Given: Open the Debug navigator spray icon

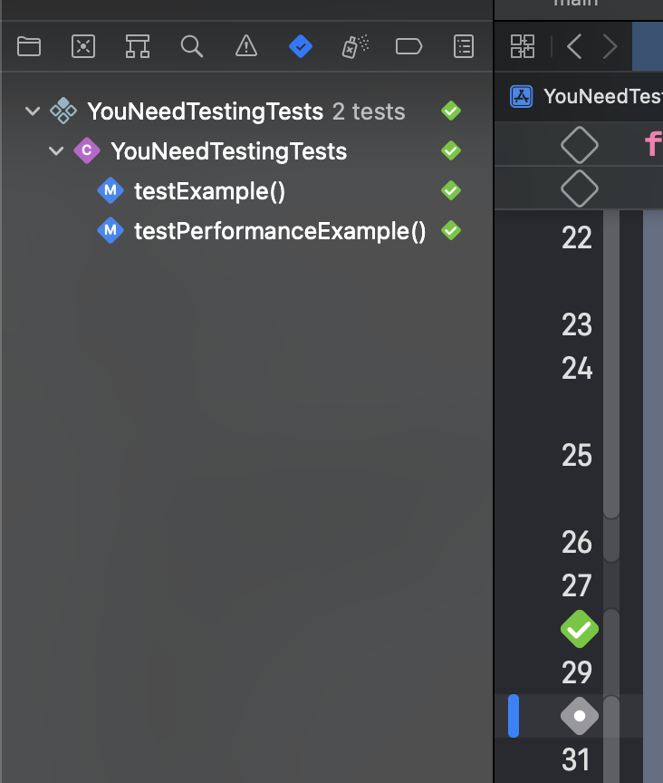Looking at the screenshot, I should click(x=355, y=46).
